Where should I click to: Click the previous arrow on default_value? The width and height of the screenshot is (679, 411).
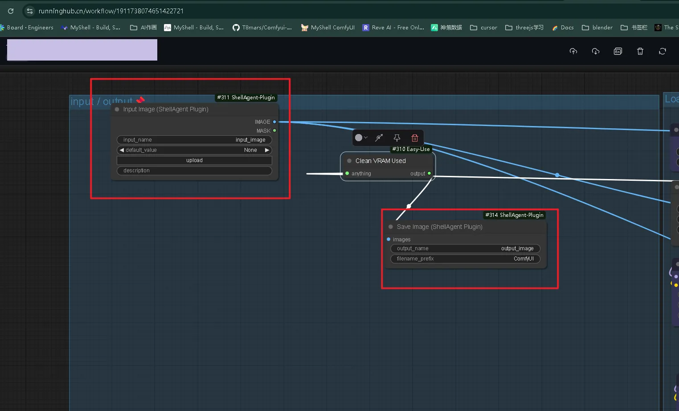(x=122, y=150)
